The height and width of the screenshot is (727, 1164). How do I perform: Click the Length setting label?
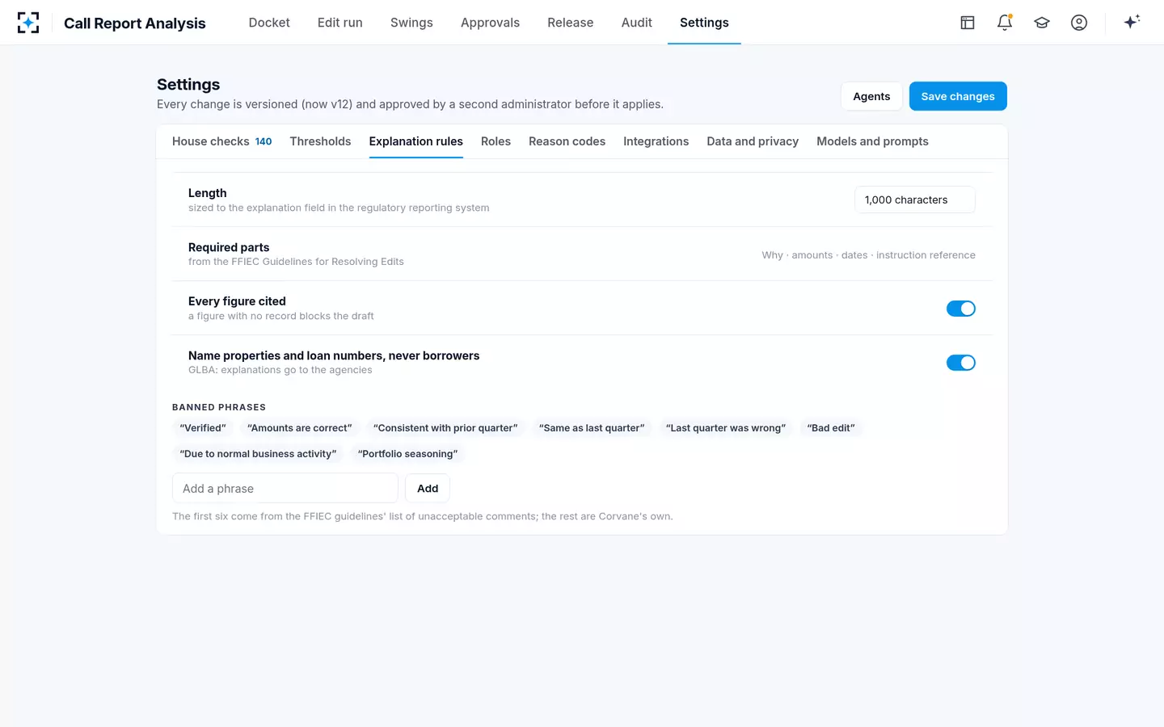pyautogui.click(x=208, y=193)
